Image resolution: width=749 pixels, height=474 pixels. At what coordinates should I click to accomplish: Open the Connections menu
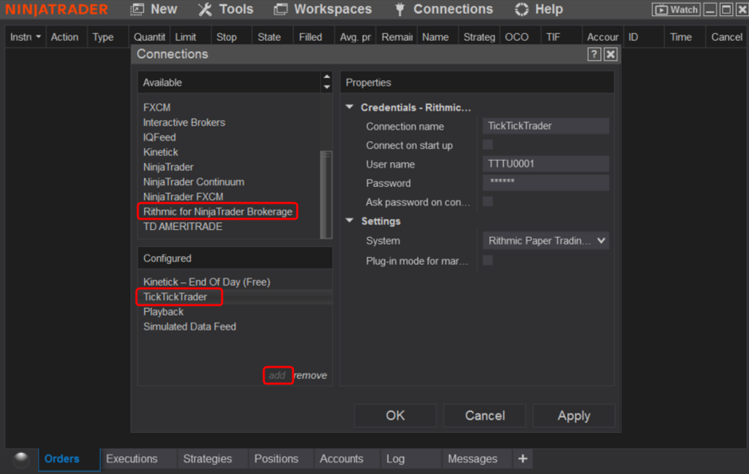pyautogui.click(x=444, y=9)
